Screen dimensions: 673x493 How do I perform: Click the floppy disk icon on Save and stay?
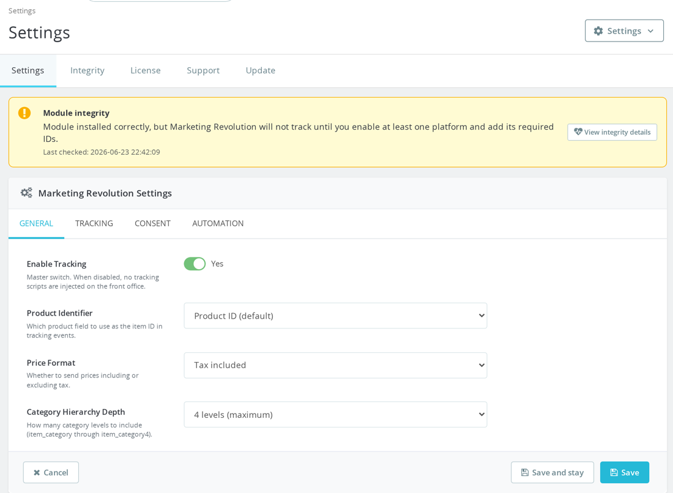(x=524, y=472)
